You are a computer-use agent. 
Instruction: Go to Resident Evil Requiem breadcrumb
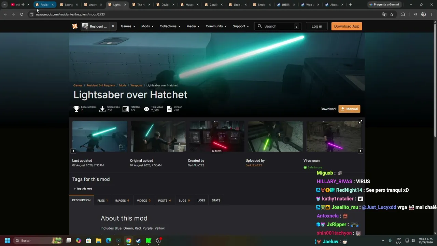[x=101, y=85]
